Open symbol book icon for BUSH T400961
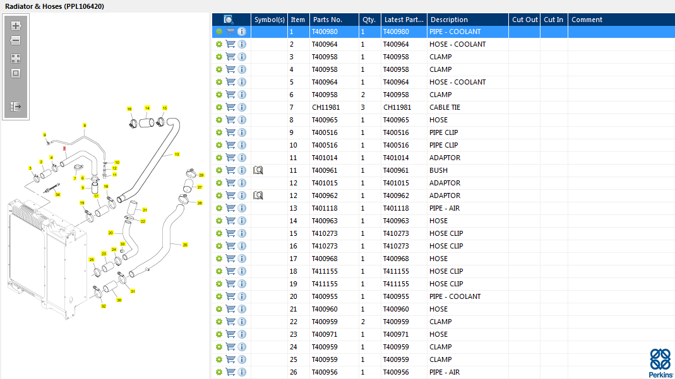675x379 pixels. [258, 170]
